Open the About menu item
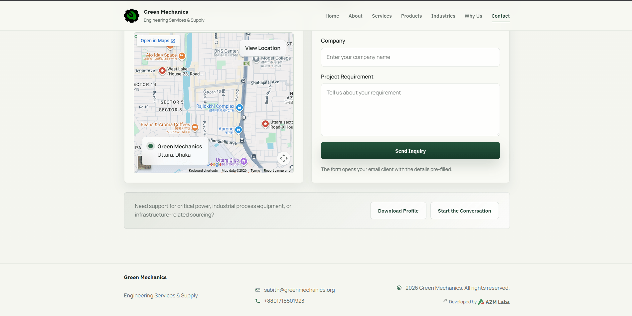Image resolution: width=632 pixels, height=316 pixels. (x=356, y=16)
